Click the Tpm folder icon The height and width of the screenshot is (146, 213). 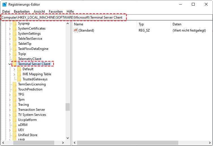(14, 99)
